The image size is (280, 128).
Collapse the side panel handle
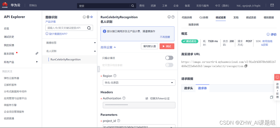(99, 69)
